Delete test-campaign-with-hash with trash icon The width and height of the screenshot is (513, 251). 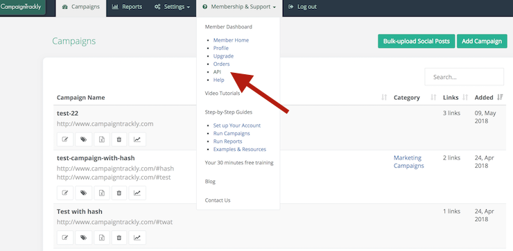(x=119, y=193)
